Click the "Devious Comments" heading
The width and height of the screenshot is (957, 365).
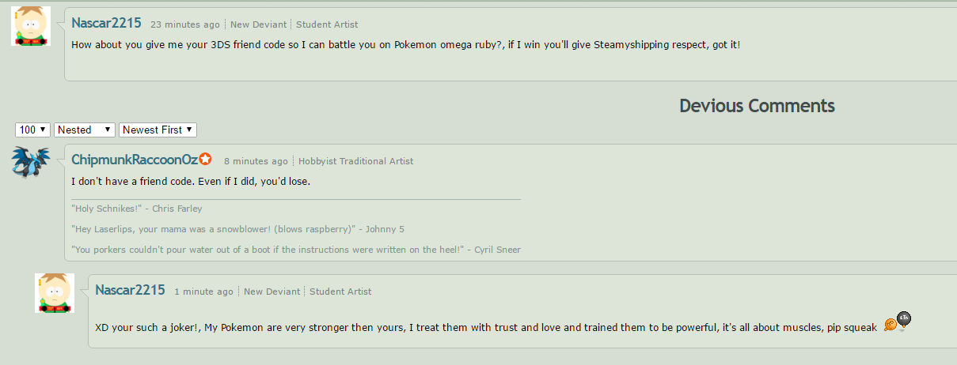[x=757, y=106]
